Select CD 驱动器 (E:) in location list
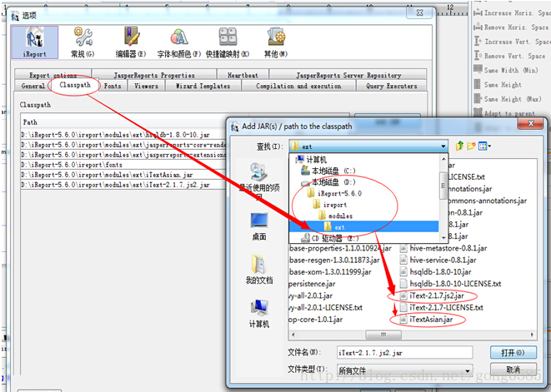Screen dimensions: 551x392 [x=363, y=238]
